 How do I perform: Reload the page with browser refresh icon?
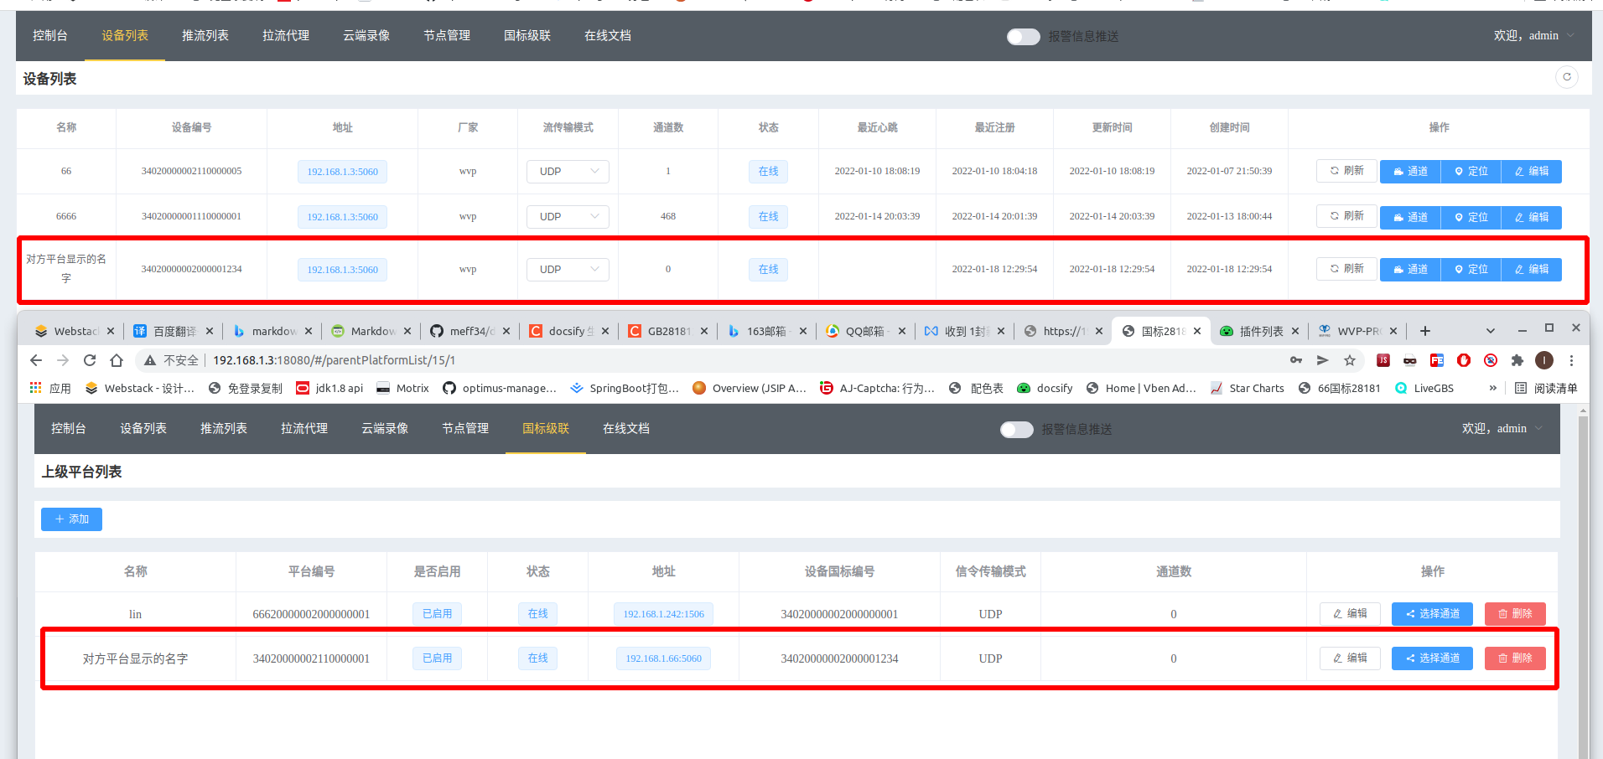tap(90, 360)
